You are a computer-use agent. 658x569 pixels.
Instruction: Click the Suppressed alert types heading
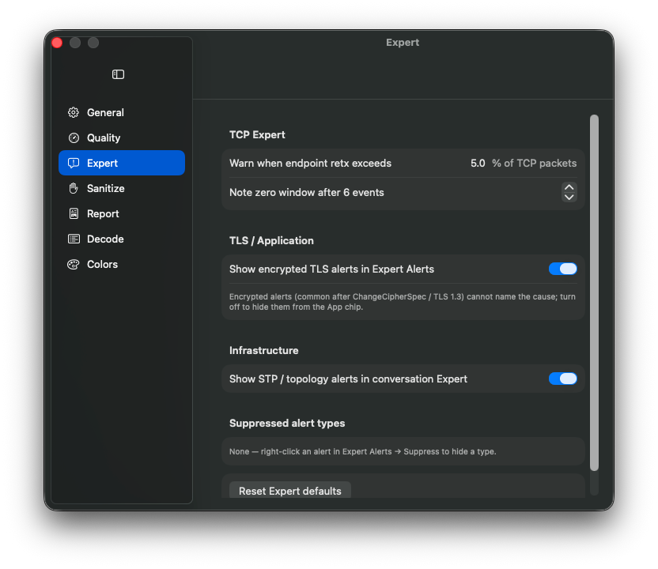(x=287, y=423)
